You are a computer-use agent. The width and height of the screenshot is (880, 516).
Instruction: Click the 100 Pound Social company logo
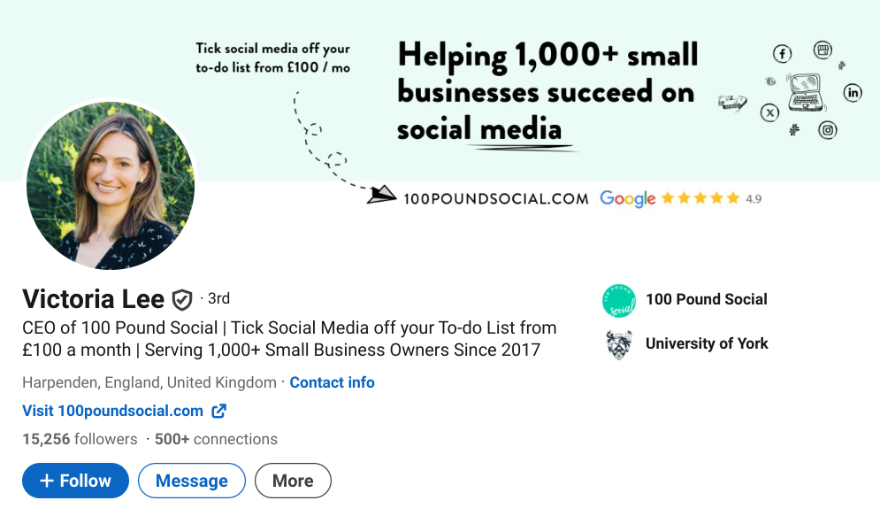click(619, 299)
